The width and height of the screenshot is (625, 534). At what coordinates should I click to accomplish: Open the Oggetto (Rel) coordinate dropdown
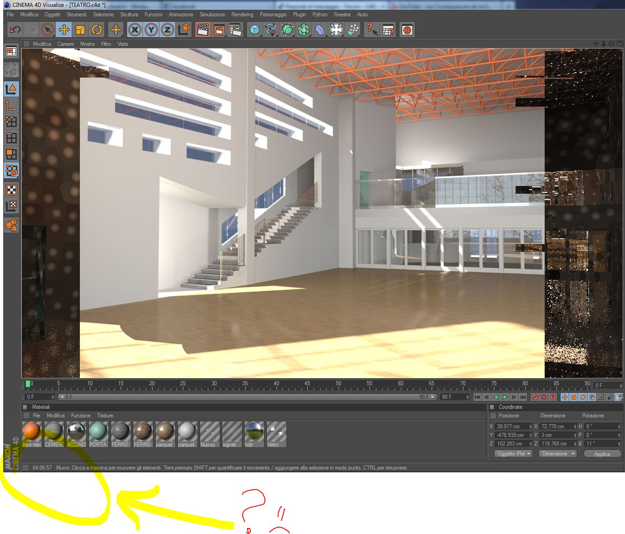(x=513, y=454)
